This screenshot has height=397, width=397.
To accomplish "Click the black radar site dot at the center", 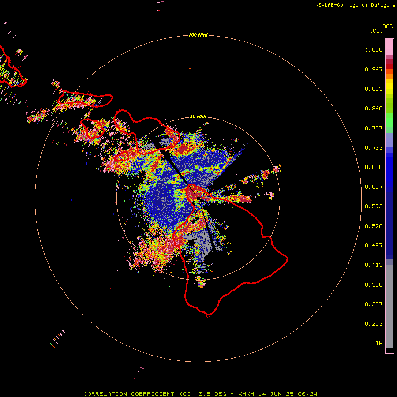I will 198,198.
